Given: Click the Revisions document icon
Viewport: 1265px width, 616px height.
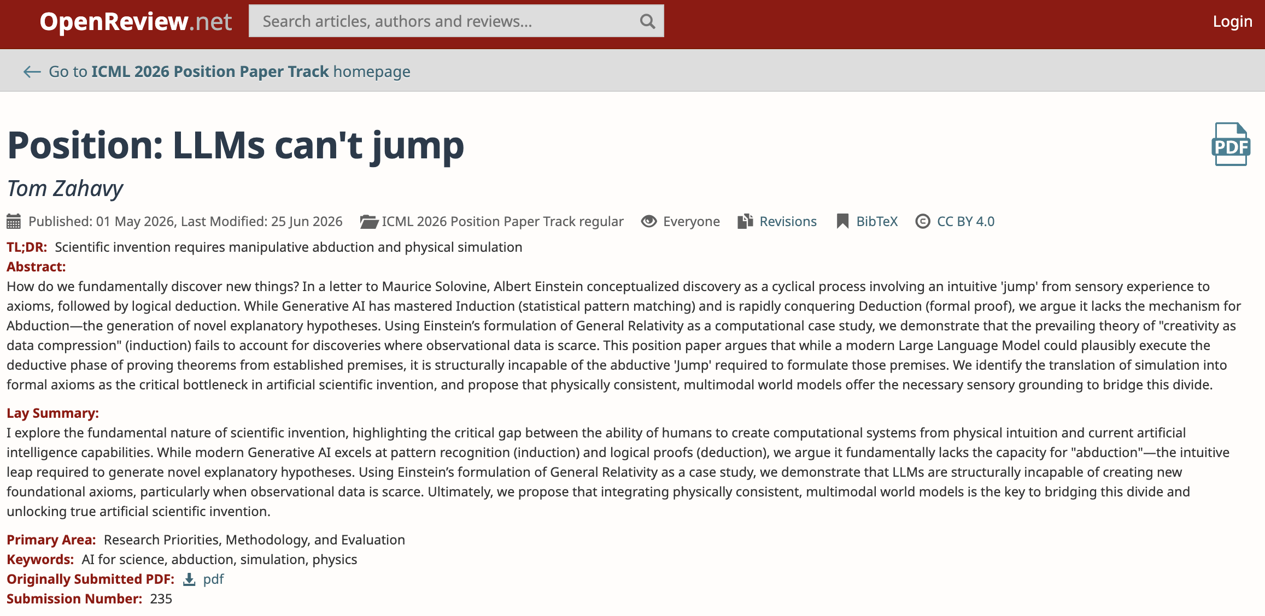Looking at the screenshot, I should [x=745, y=221].
